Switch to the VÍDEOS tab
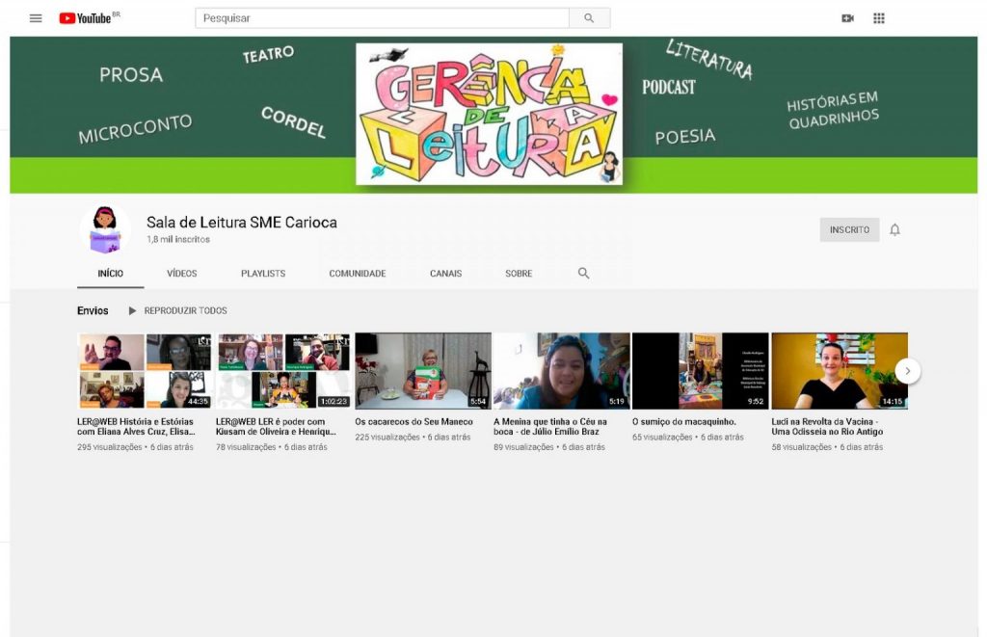The width and height of the screenshot is (987, 637). [x=182, y=273]
